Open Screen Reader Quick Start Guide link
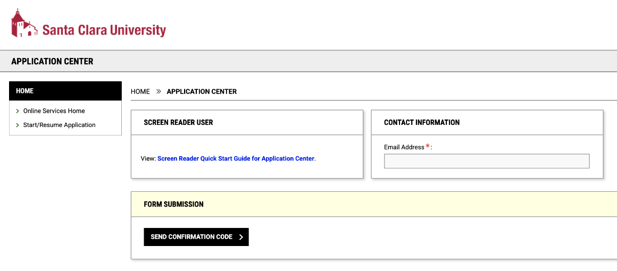617x271 pixels. 236,159
